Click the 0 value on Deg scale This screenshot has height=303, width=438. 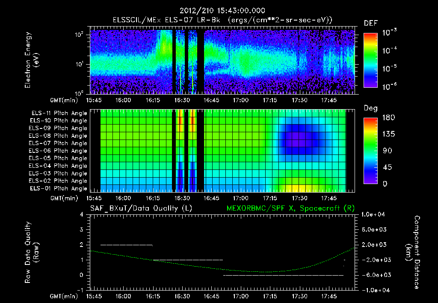(385, 184)
